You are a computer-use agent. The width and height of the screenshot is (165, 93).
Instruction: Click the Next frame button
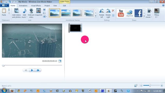38,70
